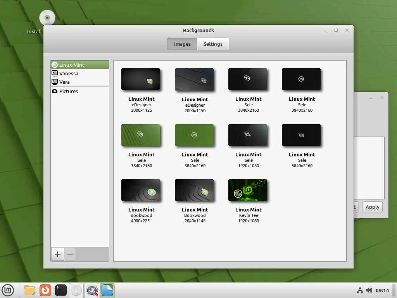Click the disc installer taskbar item
This screenshot has width=397, height=298.
pos(76,290)
